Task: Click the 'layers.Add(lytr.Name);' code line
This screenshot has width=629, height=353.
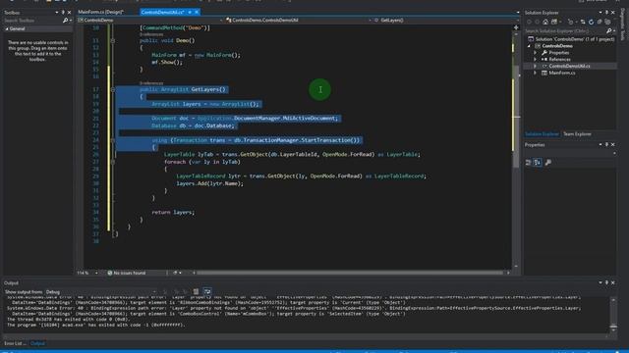Action: [x=209, y=183]
